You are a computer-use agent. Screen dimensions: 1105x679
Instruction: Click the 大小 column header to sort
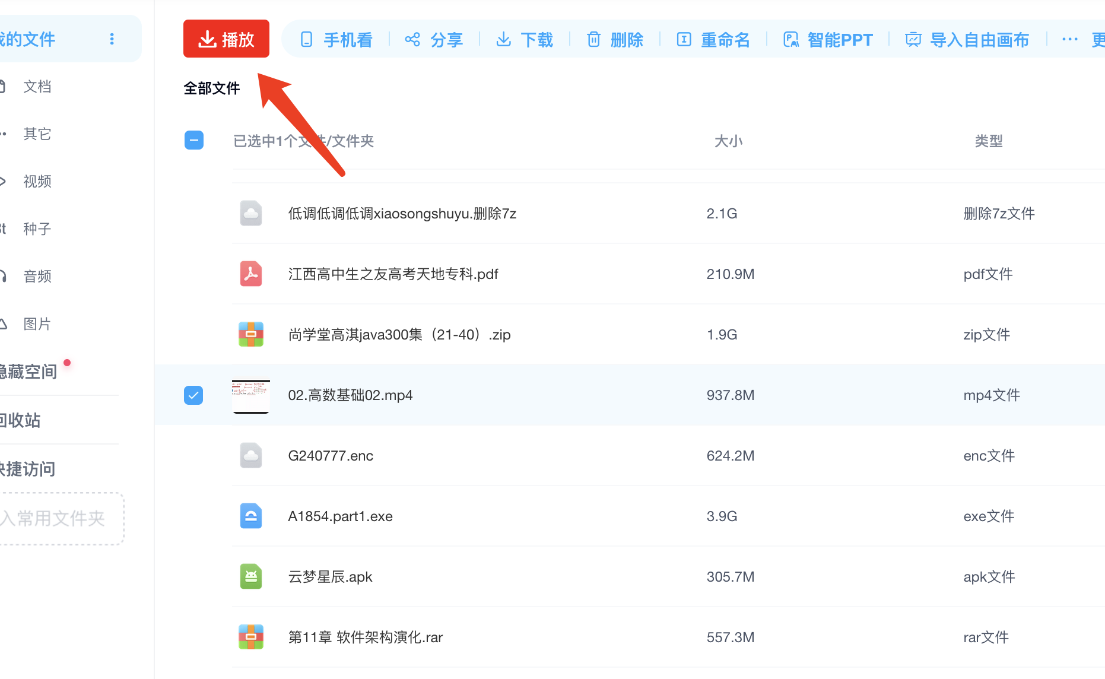728,141
